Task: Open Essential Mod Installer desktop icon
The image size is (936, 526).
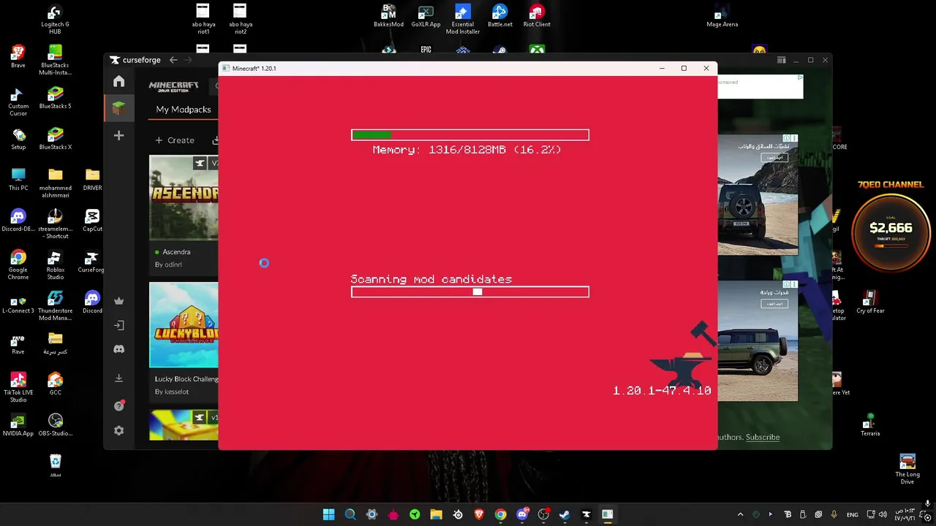Action: tap(463, 19)
